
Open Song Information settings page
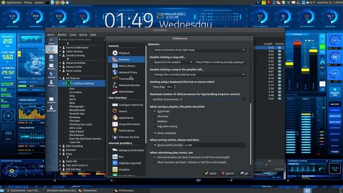click(126, 124)
